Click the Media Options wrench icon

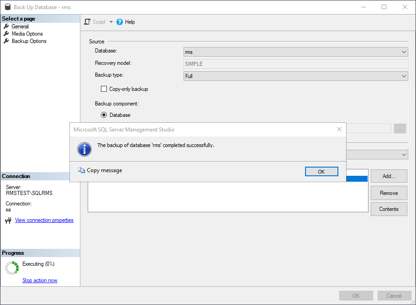[6, 34]
